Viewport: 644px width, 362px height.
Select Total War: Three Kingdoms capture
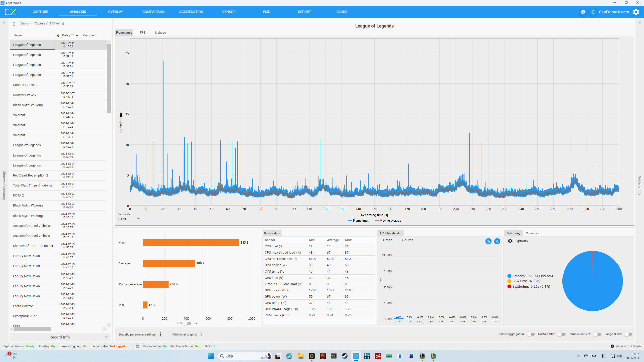[58, 185]
